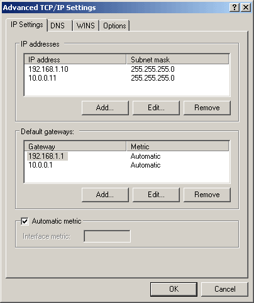Add a new default gateway
Screen dimensions: 254x303
pos(105,195)
